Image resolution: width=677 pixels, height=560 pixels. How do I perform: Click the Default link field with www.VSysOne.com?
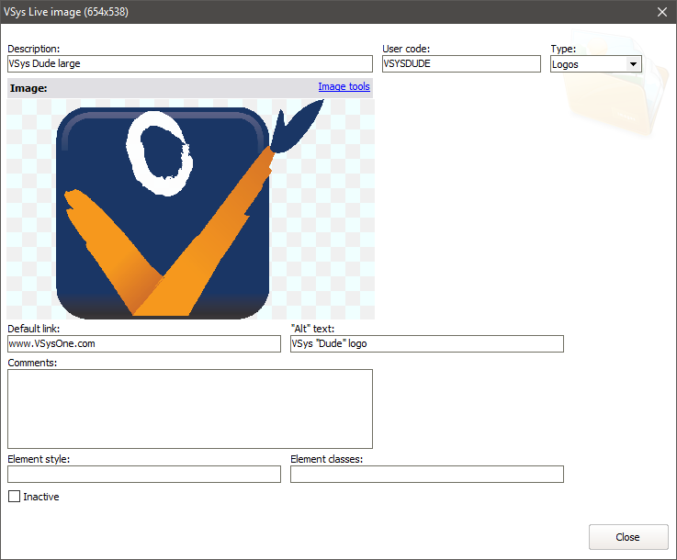pyautogui.click(x=143, y=343)
